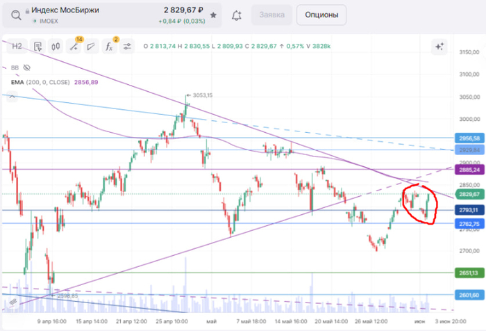The width and height of the screenshot is (486, 331).
Task: Click the search magnifier icon
Action: [x=17, y=15]
